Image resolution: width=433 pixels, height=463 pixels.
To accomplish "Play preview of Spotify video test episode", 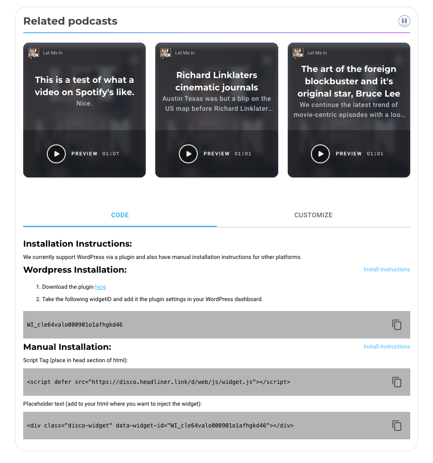I will 56,153.
